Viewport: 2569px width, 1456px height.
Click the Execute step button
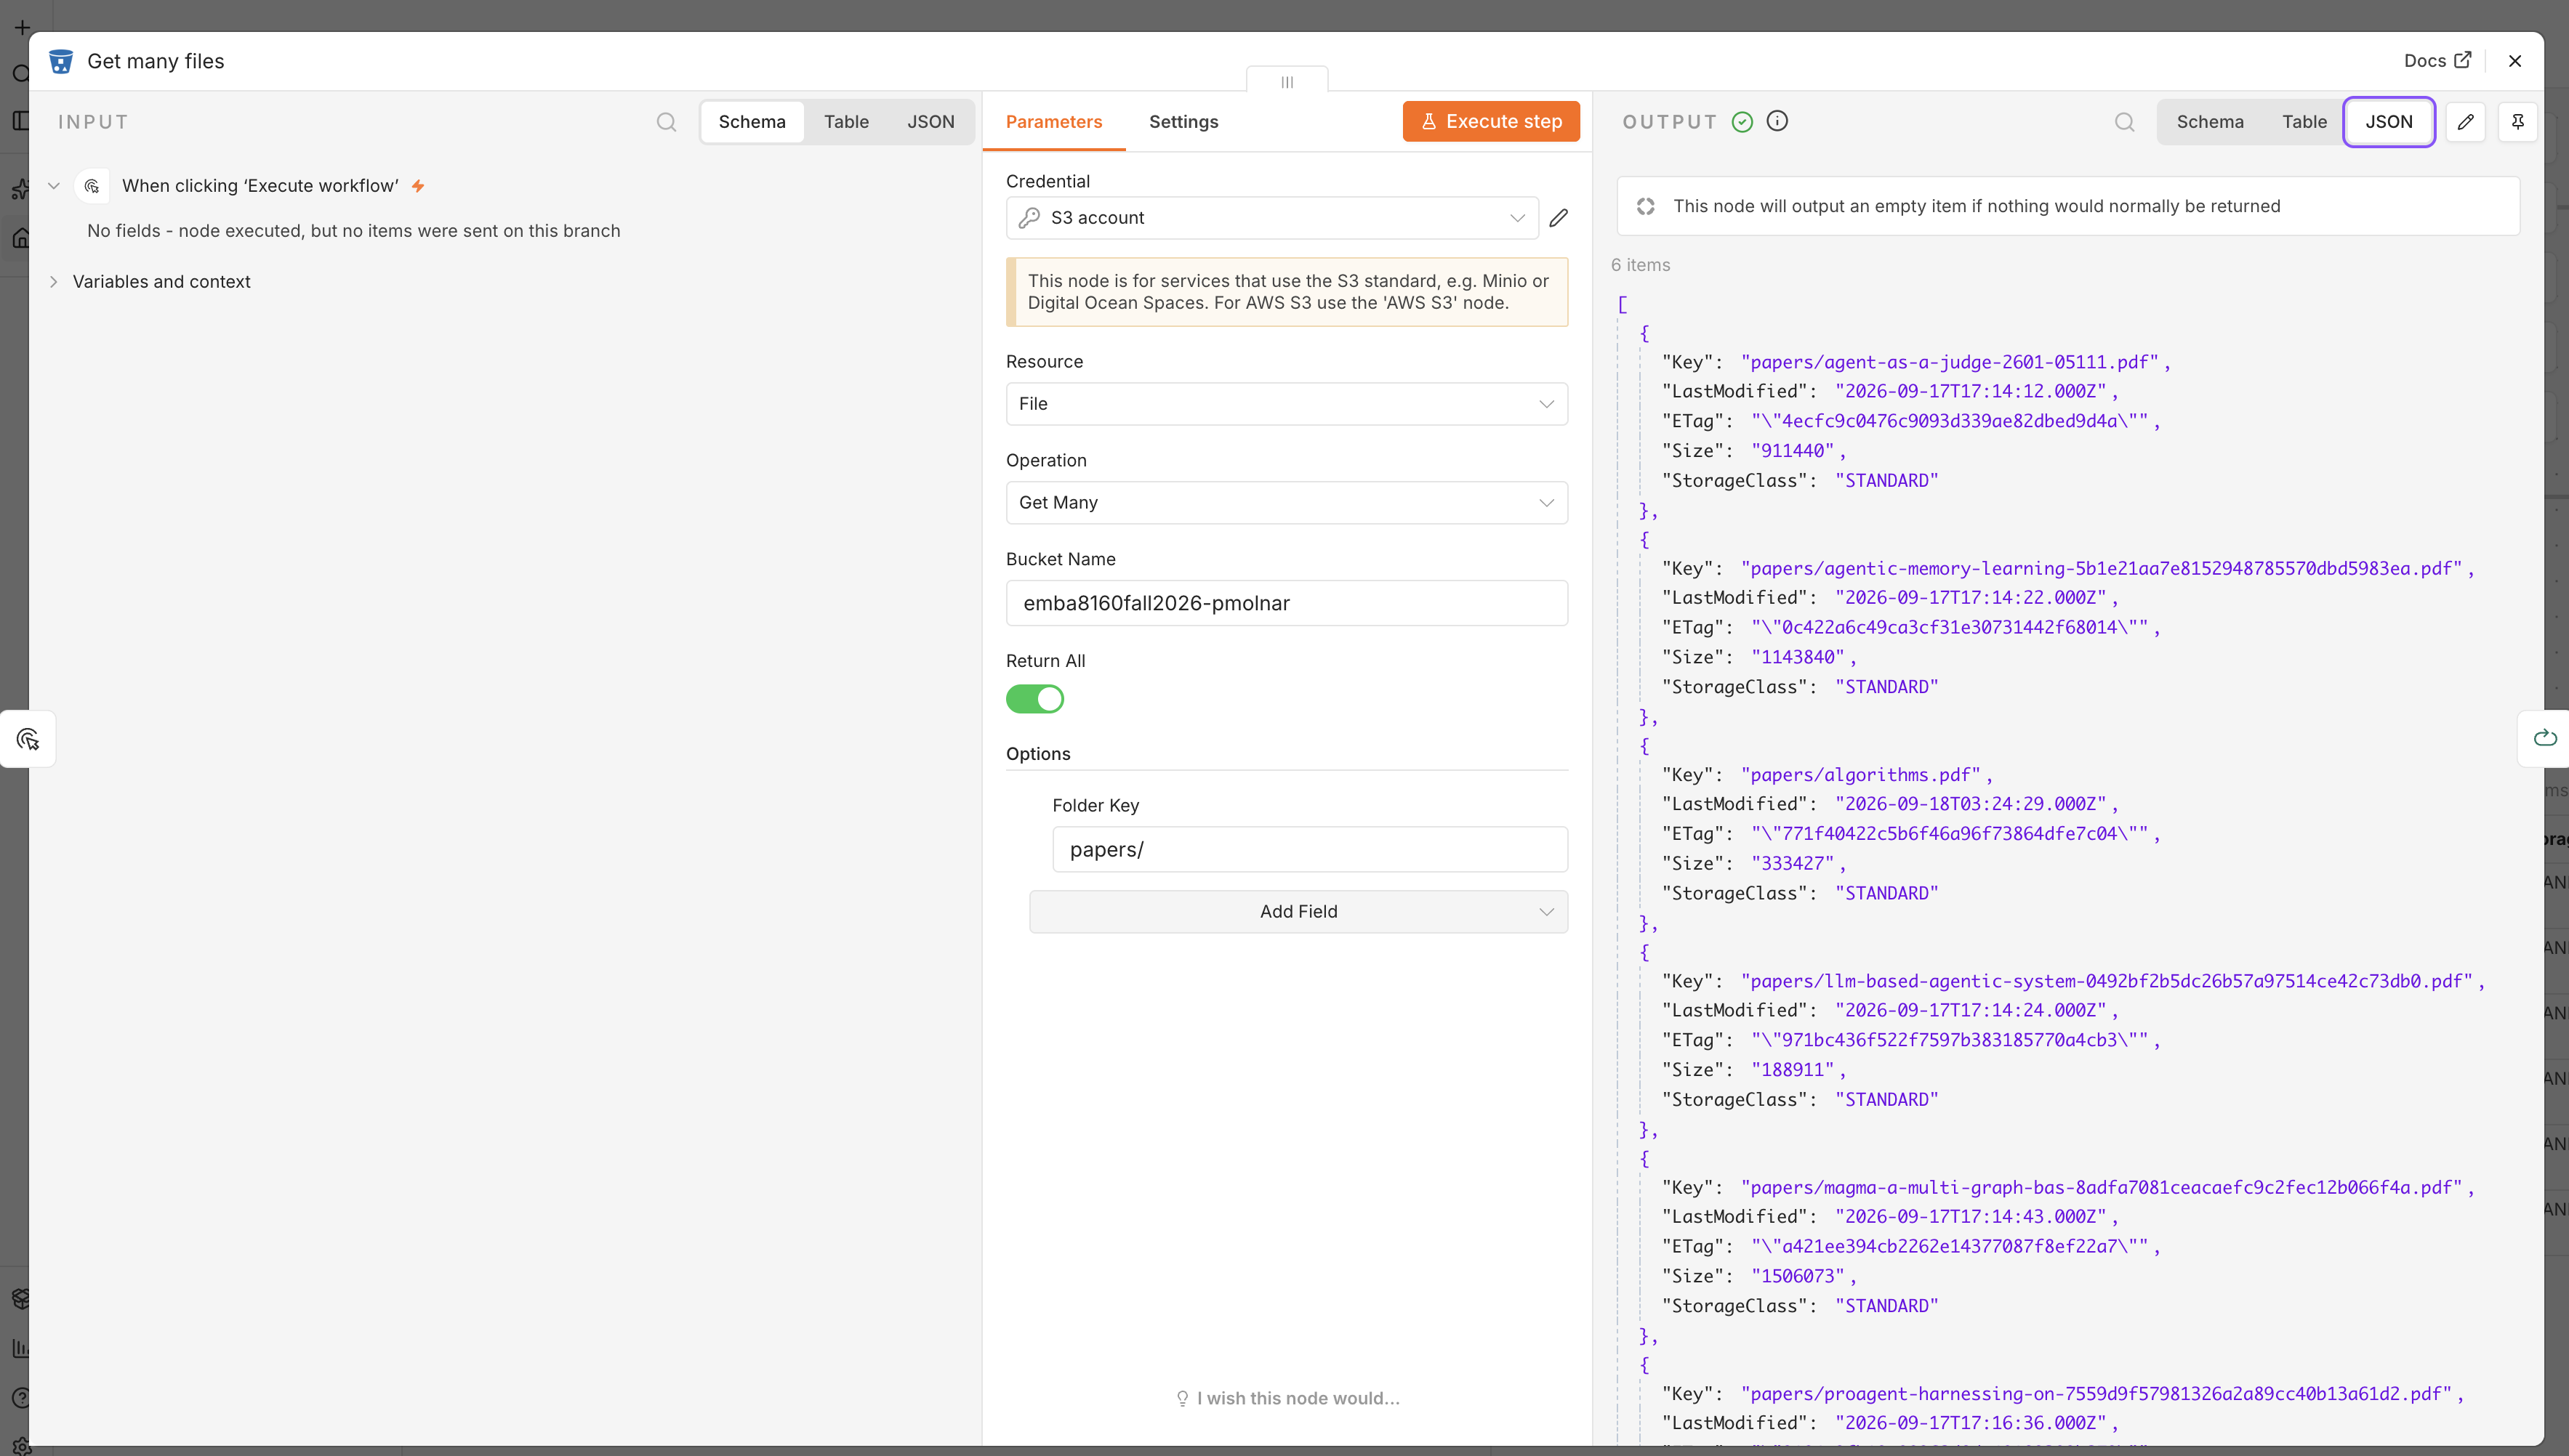(x=1490, y=122)
